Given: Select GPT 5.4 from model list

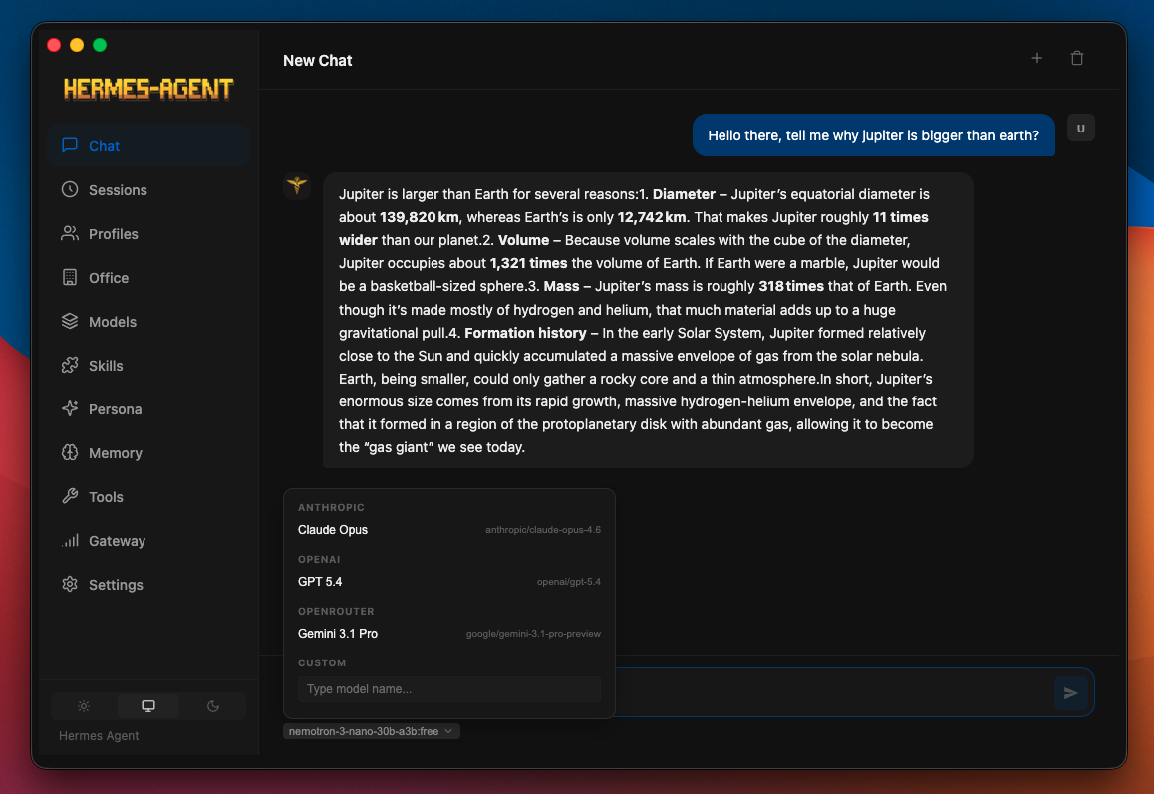Looking at the screenshot, I should 448,582.
